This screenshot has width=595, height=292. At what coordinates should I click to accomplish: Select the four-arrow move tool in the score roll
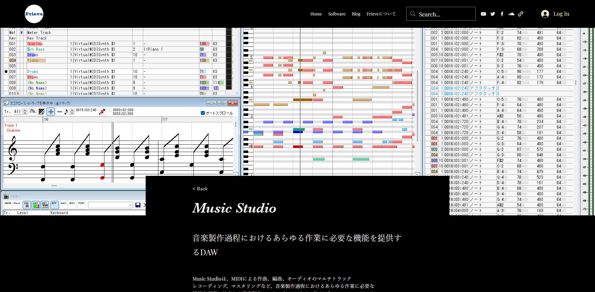(x=51, y=112)
